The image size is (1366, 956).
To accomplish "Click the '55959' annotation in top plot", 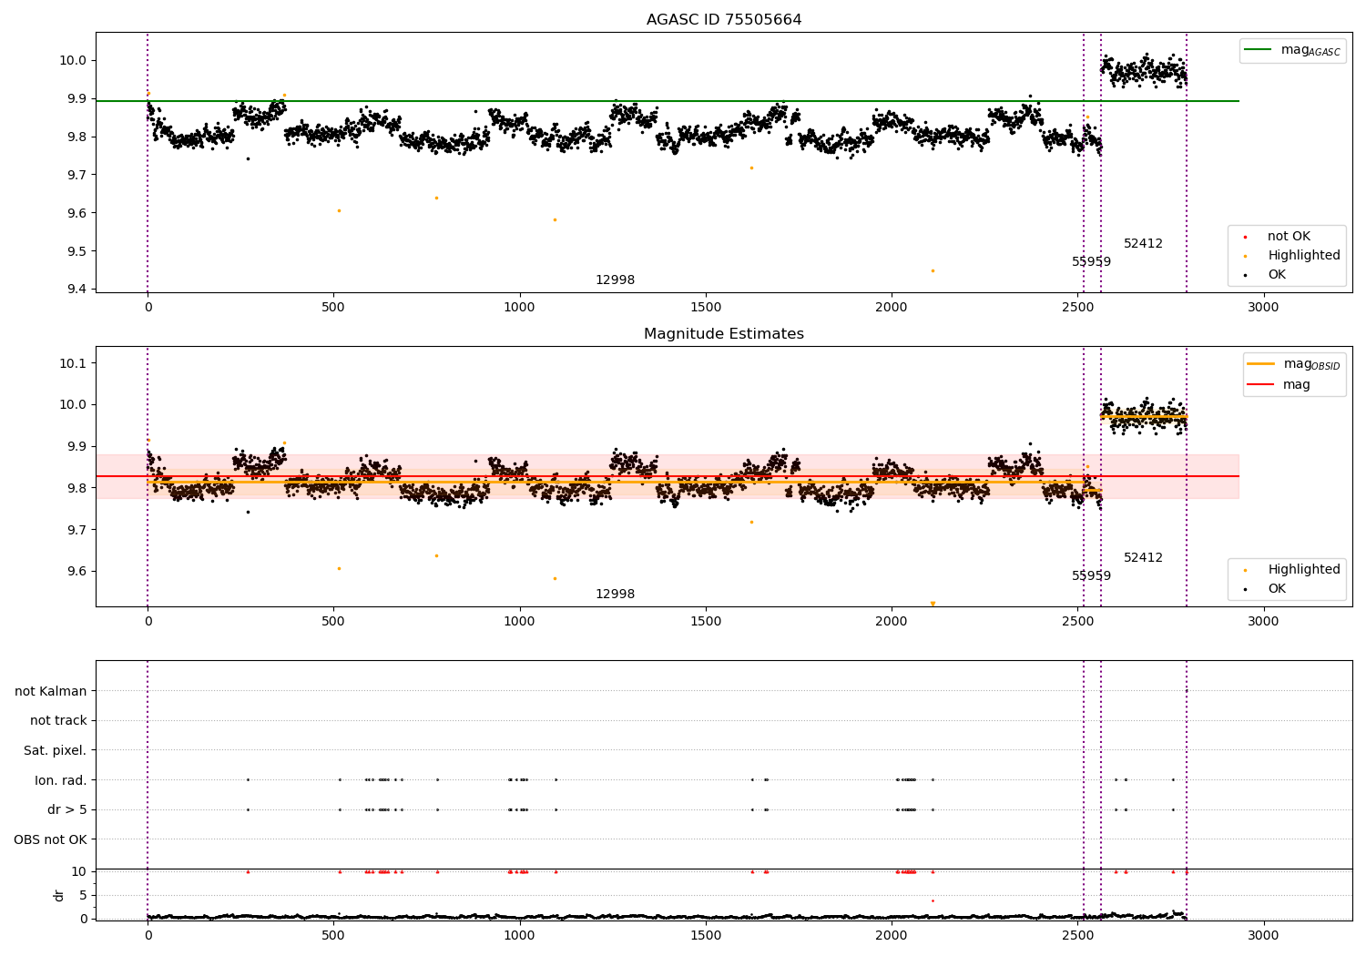I will pos(1091,262).
